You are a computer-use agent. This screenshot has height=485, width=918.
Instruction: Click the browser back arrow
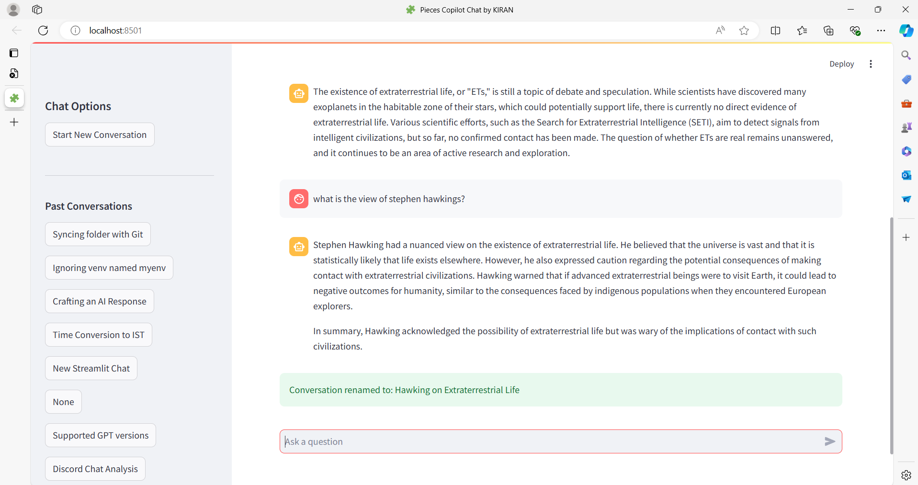17,31
